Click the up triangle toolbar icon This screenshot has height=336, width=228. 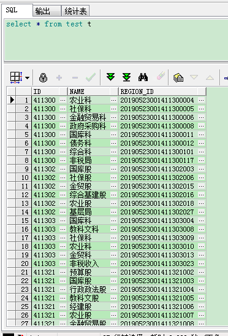pos(210,77)
